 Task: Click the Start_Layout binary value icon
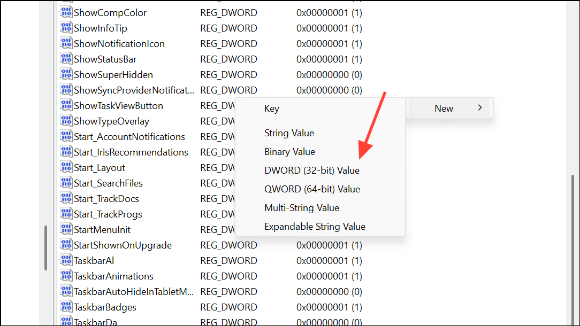(x=66, y=167)
